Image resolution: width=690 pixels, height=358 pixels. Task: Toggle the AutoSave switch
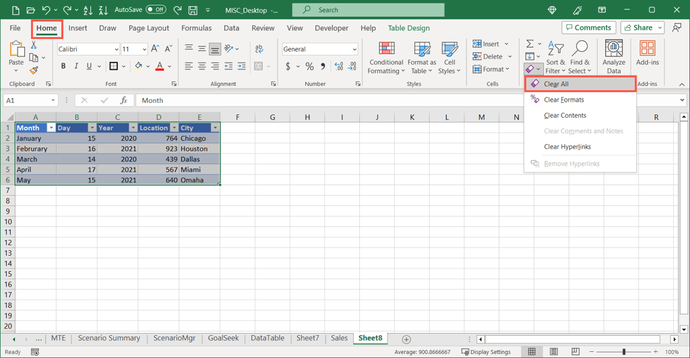click(x=156, y=10)
